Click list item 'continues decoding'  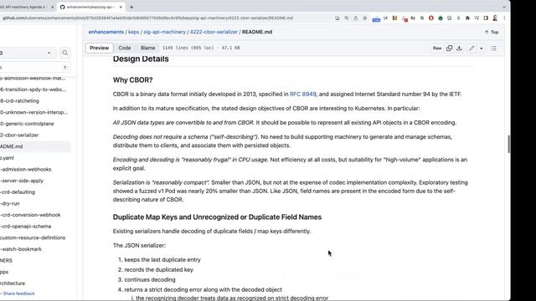tap(150, 279)
